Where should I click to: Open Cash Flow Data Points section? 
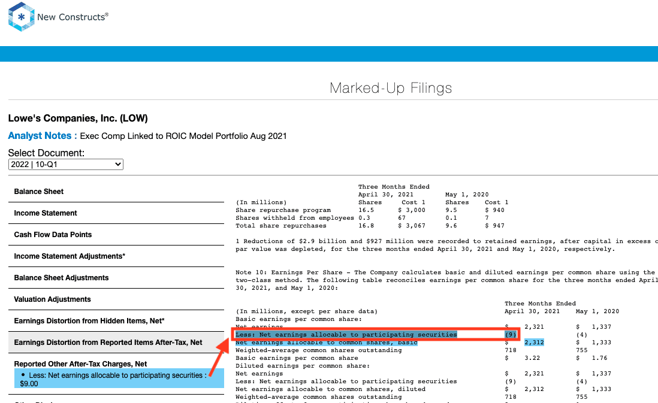[116, 234]
